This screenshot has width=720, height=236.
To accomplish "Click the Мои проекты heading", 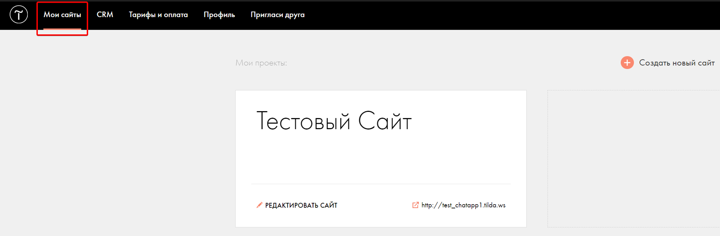I will 261,63.
